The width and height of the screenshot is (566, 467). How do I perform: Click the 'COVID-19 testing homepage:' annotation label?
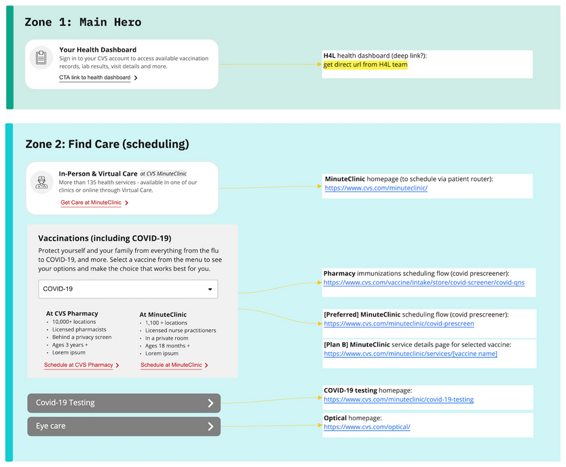pos(368,390)
